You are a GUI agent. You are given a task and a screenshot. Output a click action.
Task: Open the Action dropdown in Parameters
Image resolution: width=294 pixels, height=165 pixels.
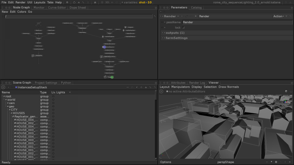pos(279,16)
